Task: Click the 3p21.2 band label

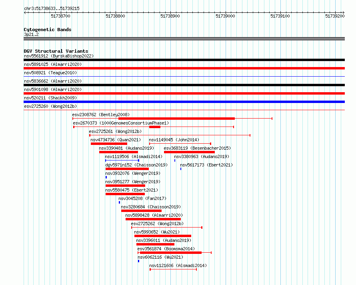Action: click(x=31, y=34)
